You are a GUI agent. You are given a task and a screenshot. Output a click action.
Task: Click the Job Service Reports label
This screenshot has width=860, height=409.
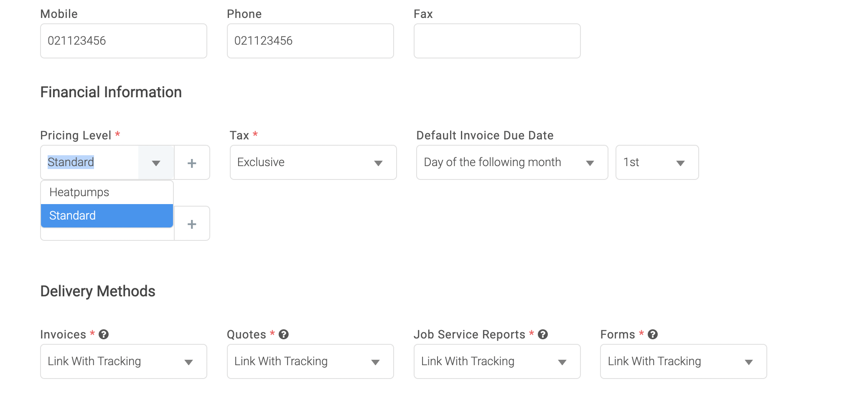click(x=469, y=334)
